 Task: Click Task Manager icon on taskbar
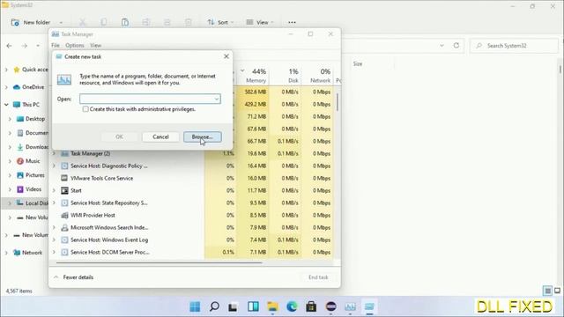click(350, 306)
